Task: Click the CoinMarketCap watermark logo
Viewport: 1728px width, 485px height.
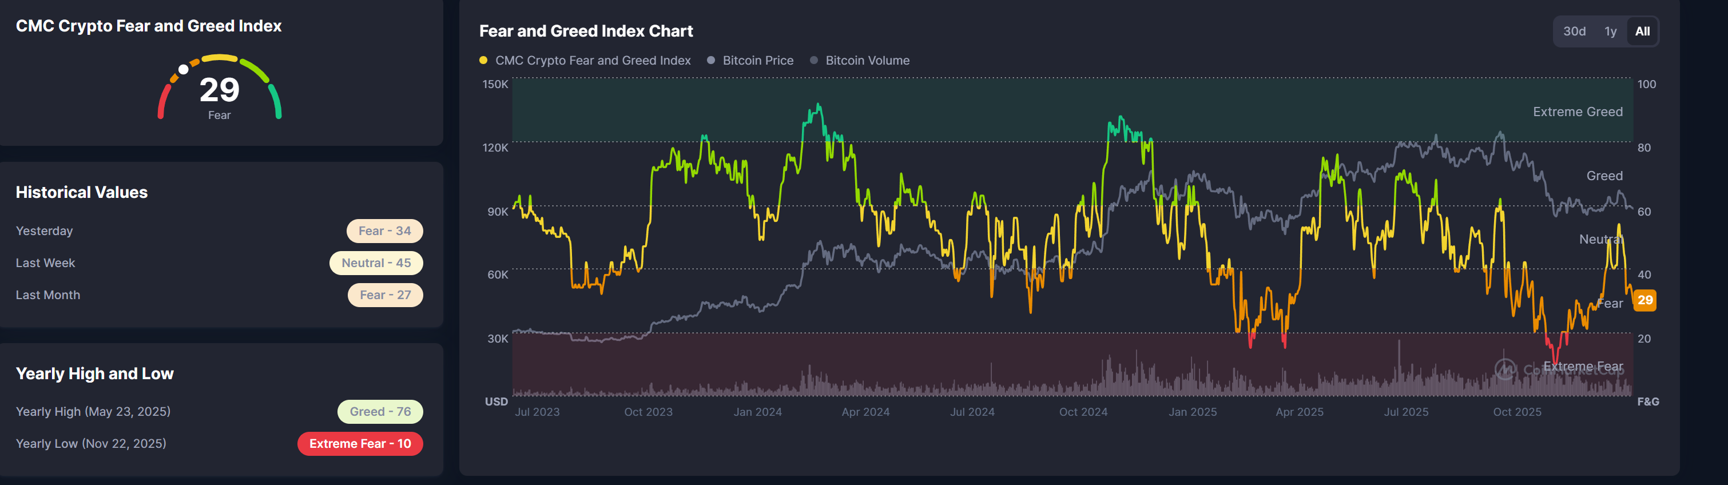Action: (1504, 369)
